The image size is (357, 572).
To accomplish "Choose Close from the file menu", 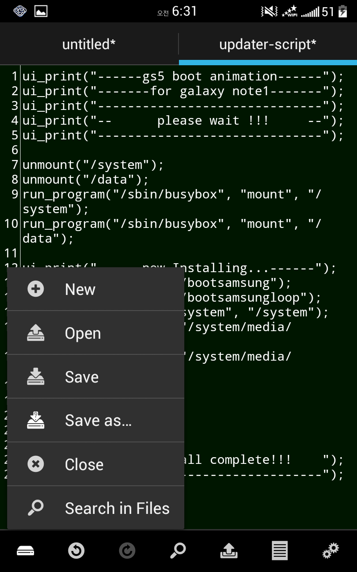I will coord(84,464).
